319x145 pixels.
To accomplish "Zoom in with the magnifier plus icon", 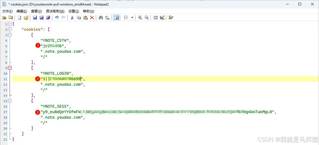I will [140, 18].
